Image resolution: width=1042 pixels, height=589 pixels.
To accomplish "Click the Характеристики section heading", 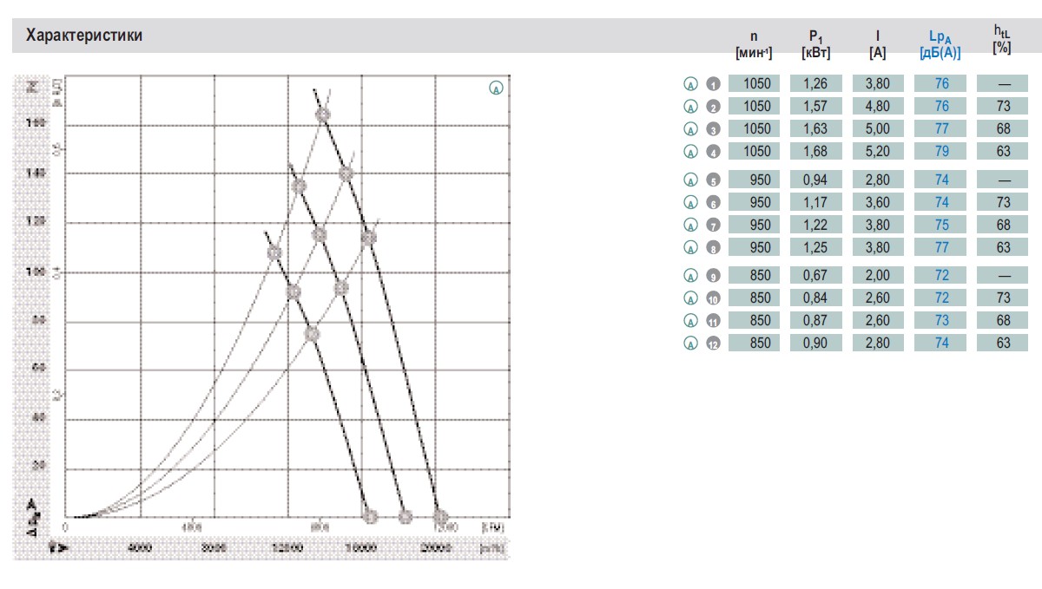I will coord(84,36).
